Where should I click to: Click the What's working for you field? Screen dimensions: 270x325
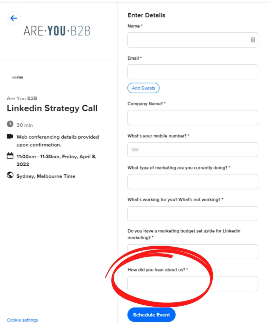[192, 214]
